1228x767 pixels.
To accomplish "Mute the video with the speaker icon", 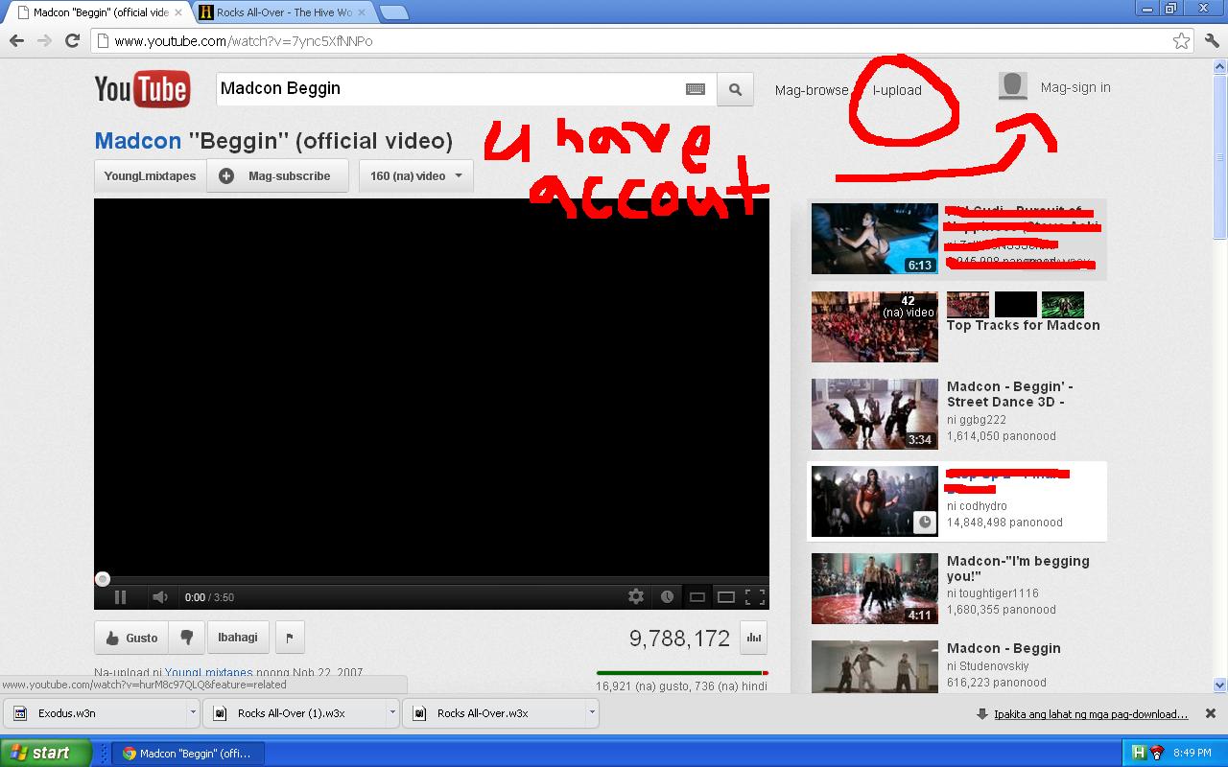I will click(160, 597).
